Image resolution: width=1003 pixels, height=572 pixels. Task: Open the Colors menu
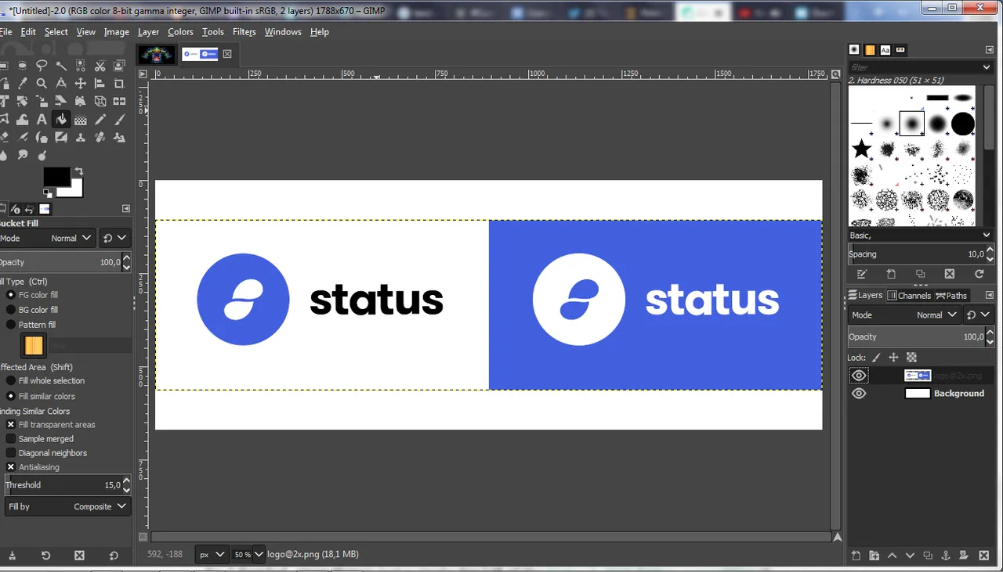click(180, 32)
